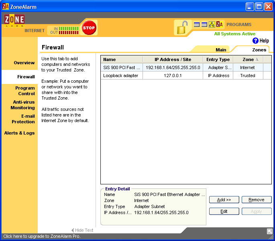Open the Alerts & Logs section

(x=19, y=133)
